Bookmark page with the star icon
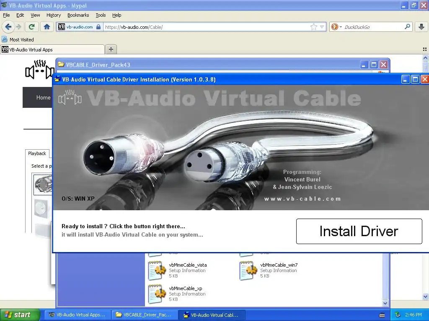 click(x=313, y=27)
